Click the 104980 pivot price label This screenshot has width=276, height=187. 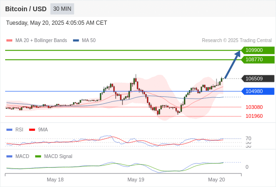[x=258, y=91]
